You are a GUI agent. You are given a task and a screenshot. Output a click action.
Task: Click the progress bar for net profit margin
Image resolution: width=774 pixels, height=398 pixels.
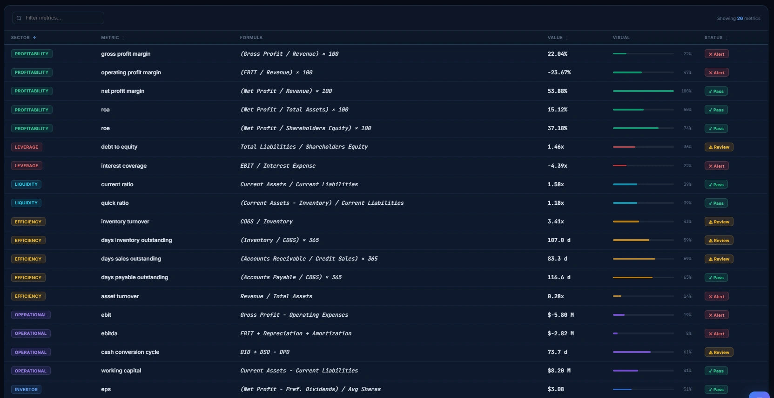(643, 91)
